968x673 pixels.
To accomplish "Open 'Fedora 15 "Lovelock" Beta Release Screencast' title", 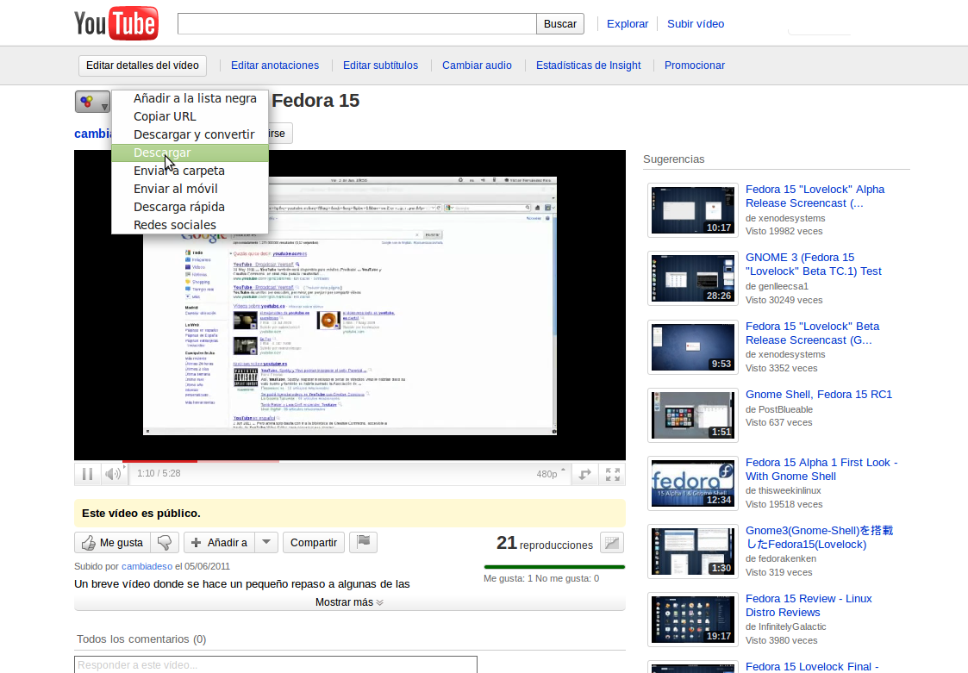I will tap(813, 333).
